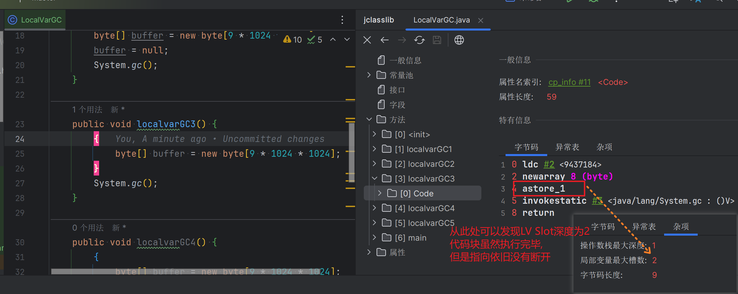Screen dimensions: 738x294
Task: Collapse the 方法 folder
Action: tap(369, 119)
